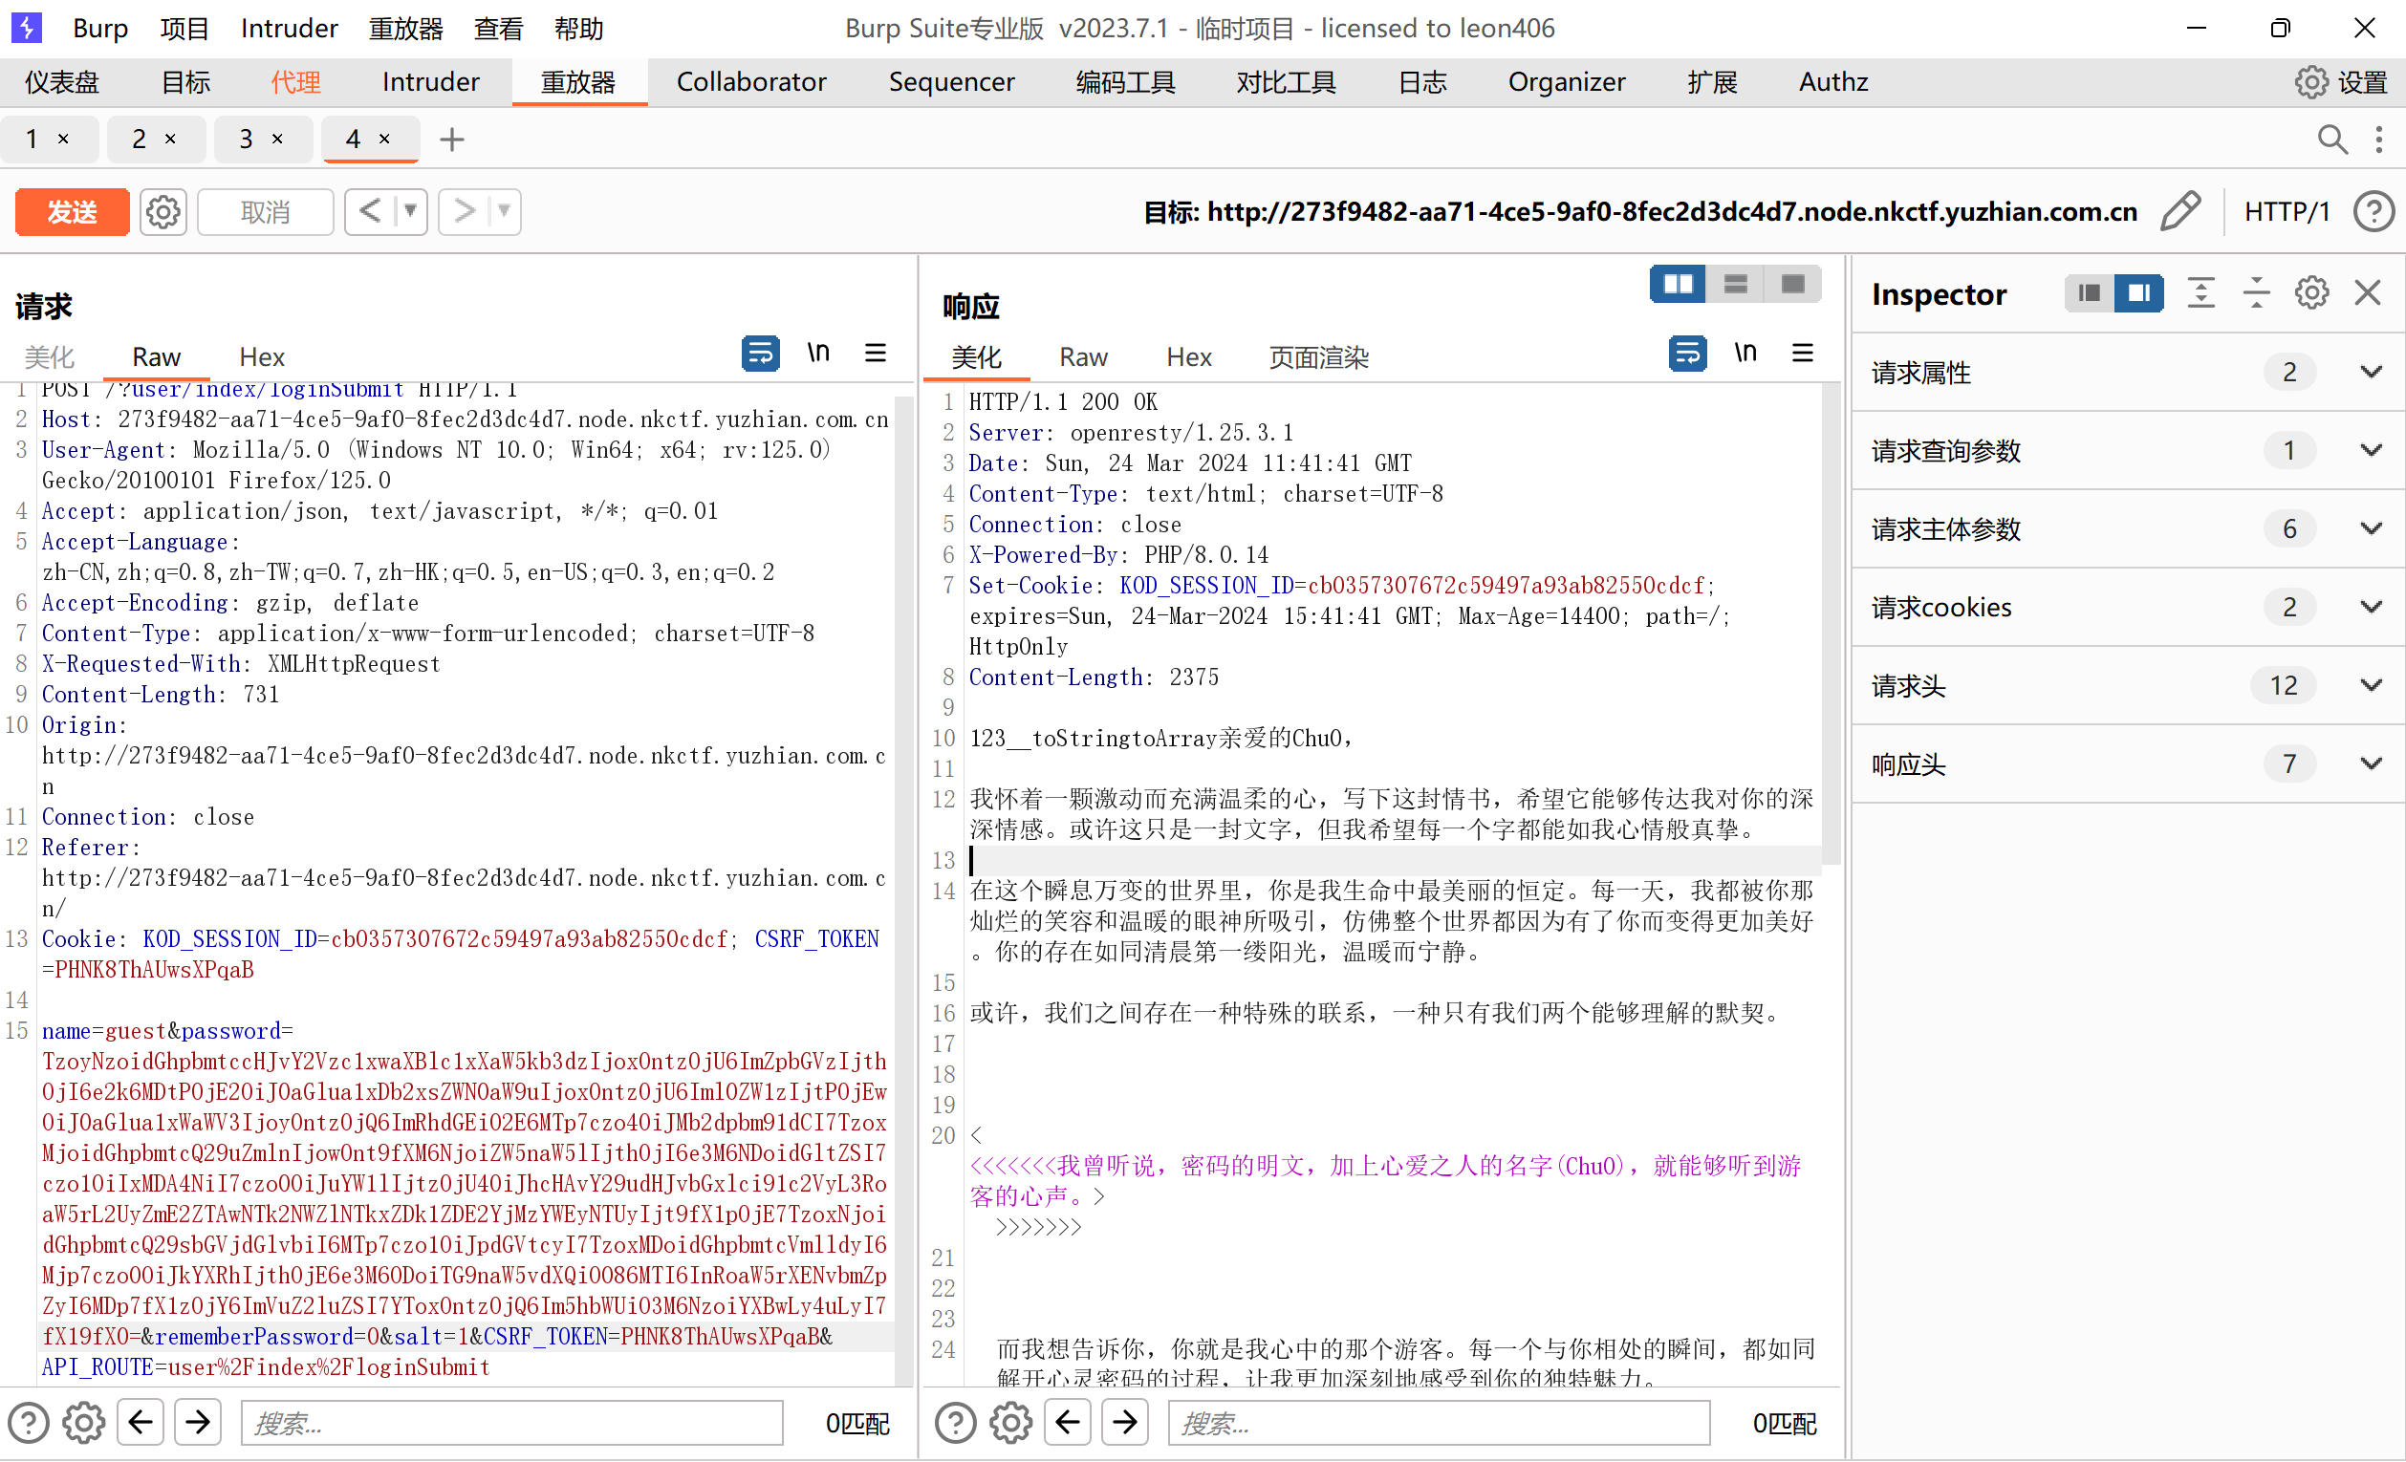Open the Sequencer tab
2406x1462 pixels.
coord(952,82)
